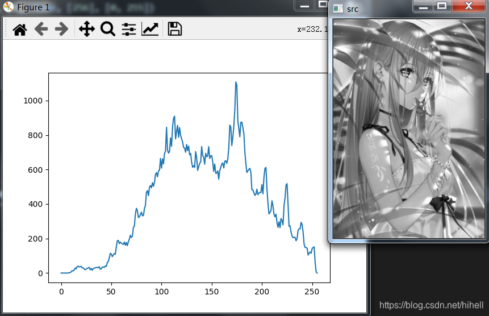Click the y-axis label 1000

(33, 101)
